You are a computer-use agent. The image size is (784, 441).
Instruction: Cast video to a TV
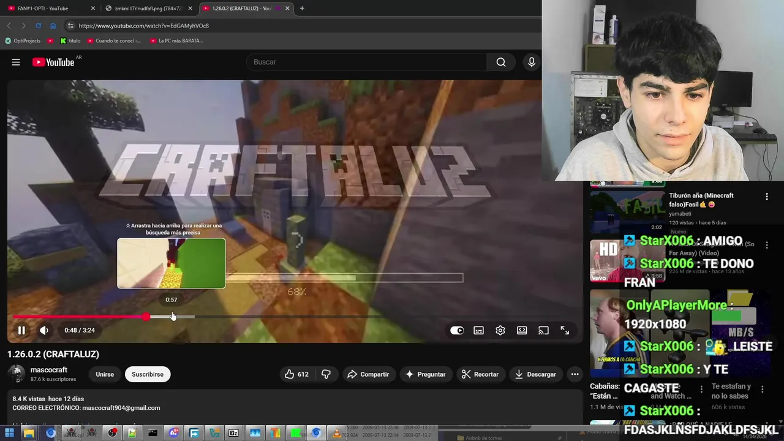pos(543,330)
